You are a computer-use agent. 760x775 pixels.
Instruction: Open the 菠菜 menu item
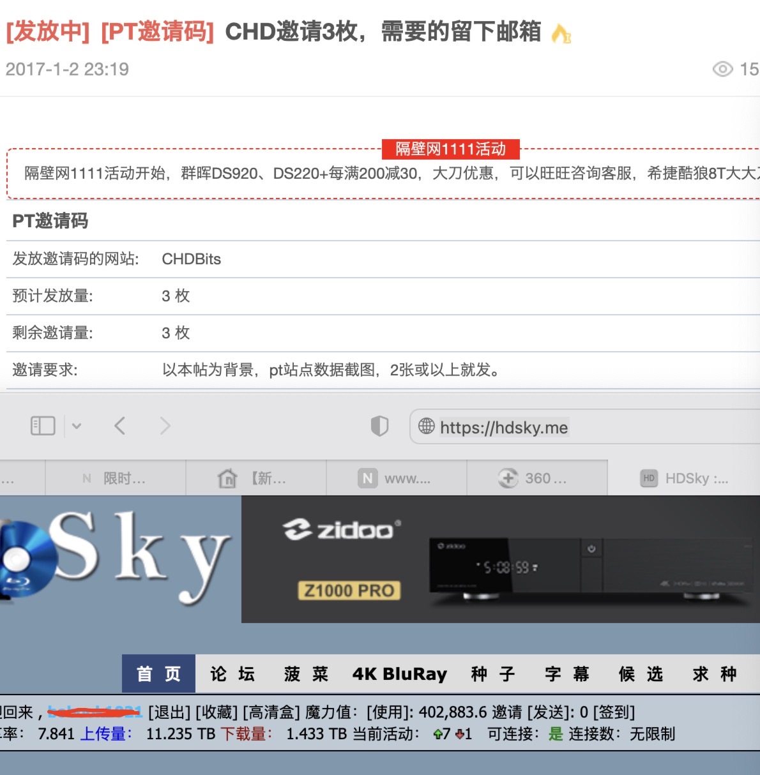click(306, 674)
